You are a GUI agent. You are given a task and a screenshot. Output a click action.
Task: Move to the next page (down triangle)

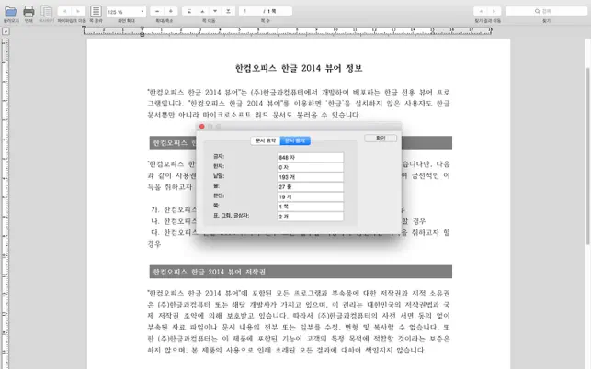click(215, 11)
